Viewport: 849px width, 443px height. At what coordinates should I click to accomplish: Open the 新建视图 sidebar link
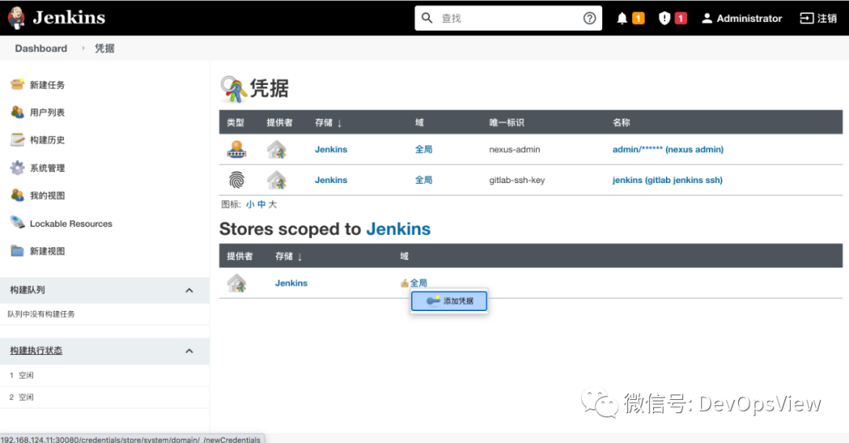tap(47, 251)
